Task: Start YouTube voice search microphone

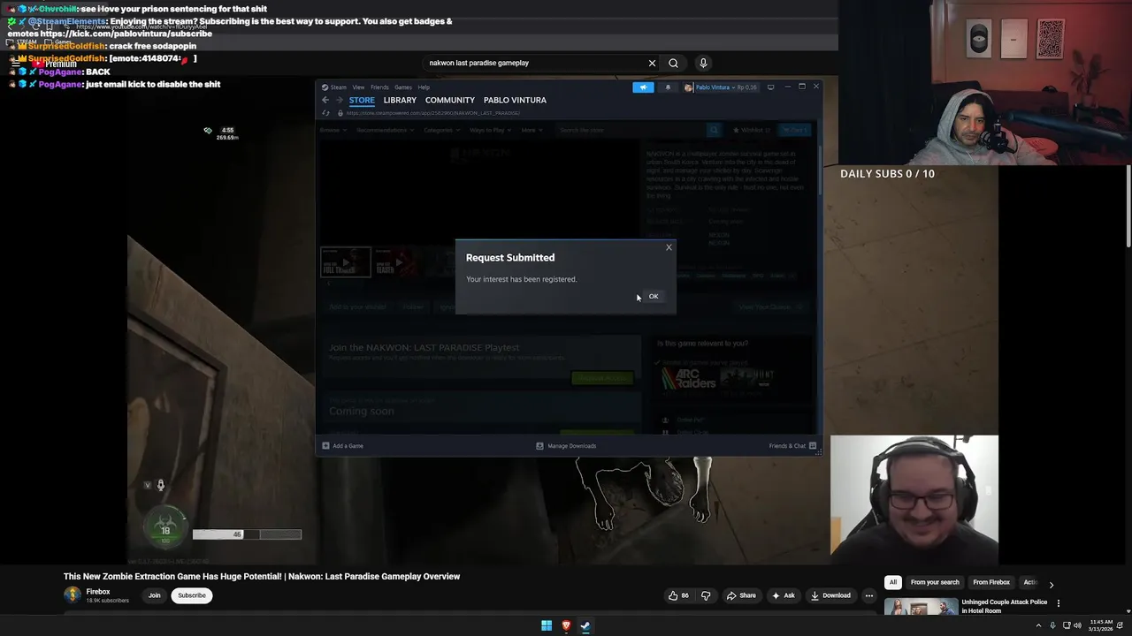Action: (703, 64)
